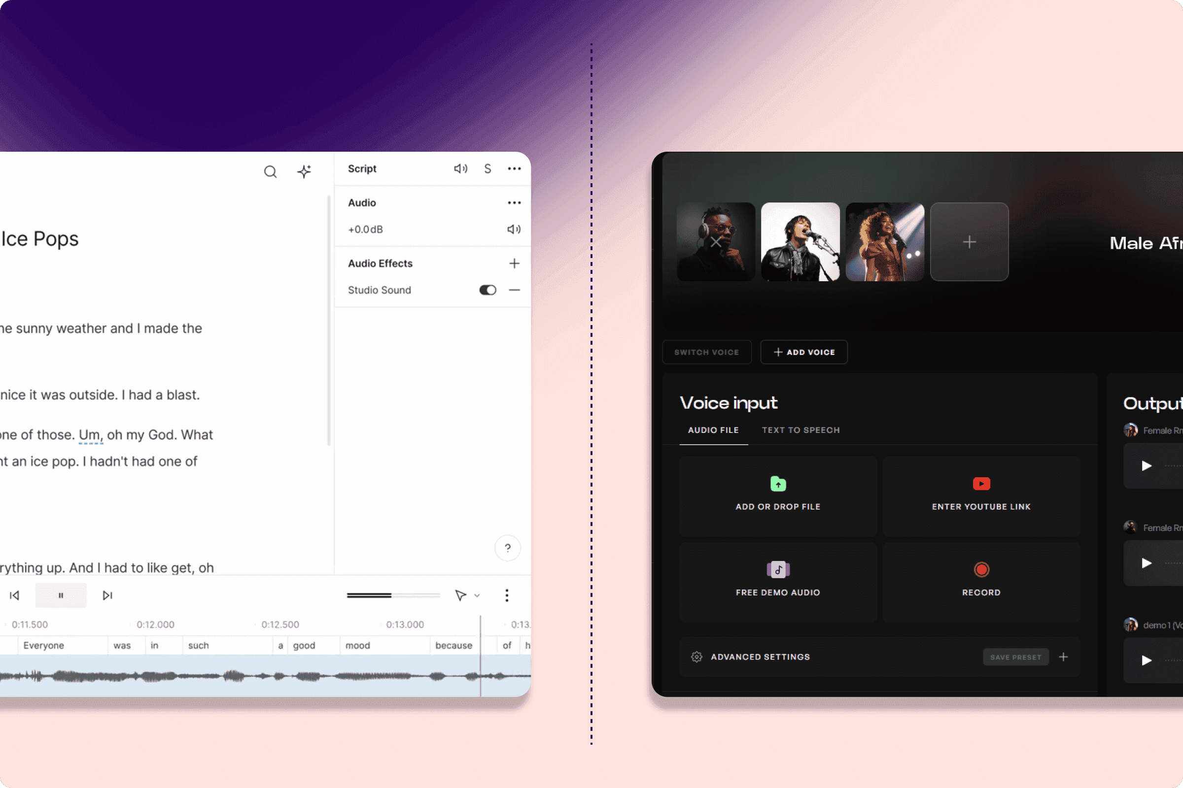Click the Add Audio Effects plus button
Viewport: 1183px width, 788px height.
[x=514, y=263]
